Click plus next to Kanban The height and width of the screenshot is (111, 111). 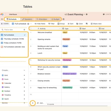pyautogui.click(x=24, y=91)
